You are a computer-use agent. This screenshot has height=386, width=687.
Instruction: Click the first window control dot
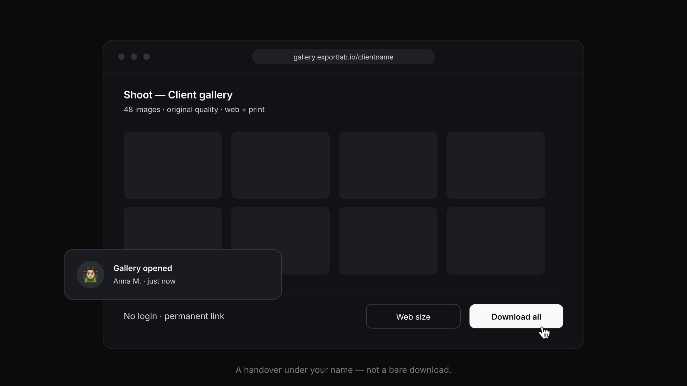click(x=121, y=57)
